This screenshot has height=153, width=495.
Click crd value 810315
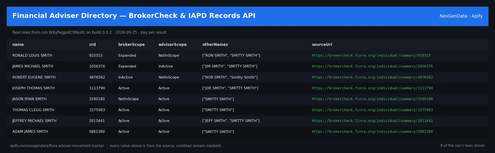[96, 56]
